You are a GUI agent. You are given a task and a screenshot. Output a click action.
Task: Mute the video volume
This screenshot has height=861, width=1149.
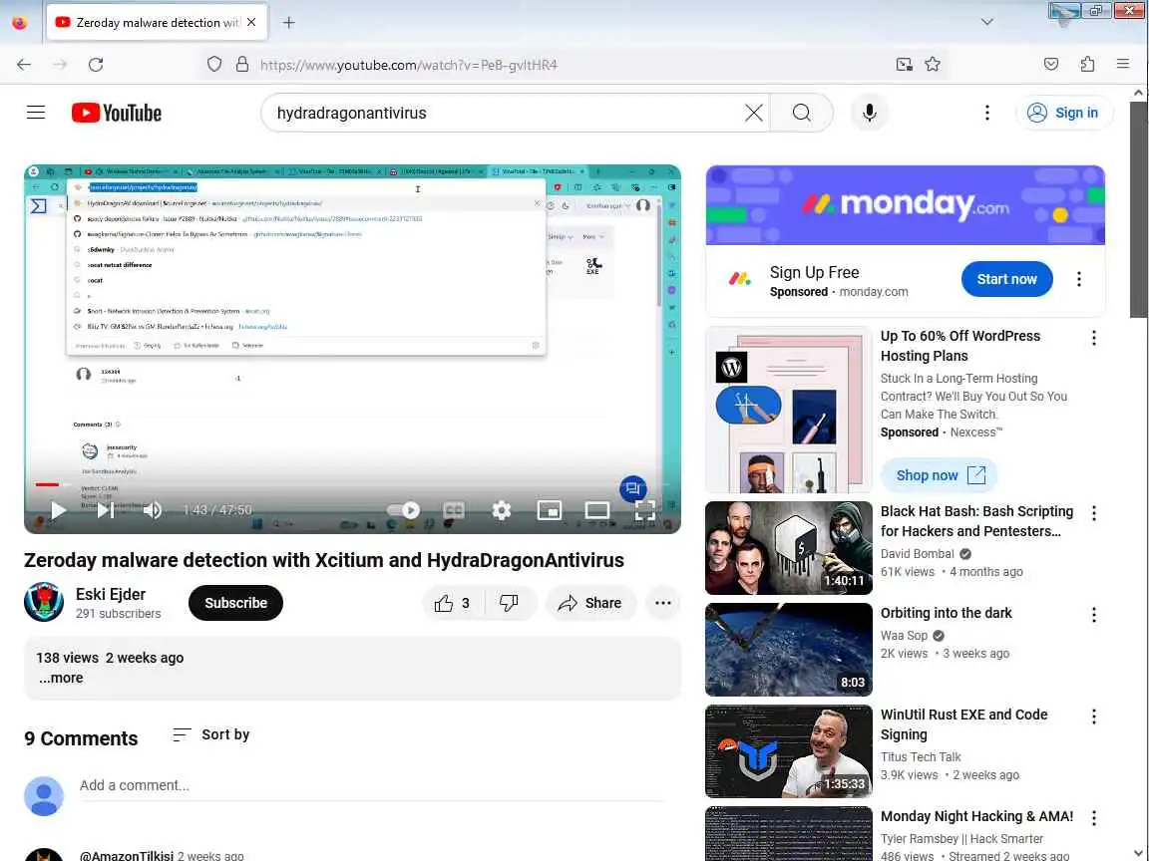153,510
